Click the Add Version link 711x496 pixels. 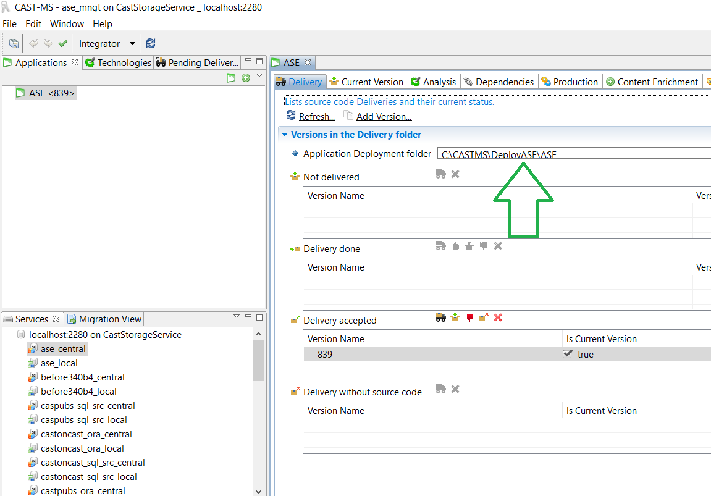[384, 117]
